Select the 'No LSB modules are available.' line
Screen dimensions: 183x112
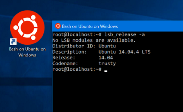click(x=94, y=40)
